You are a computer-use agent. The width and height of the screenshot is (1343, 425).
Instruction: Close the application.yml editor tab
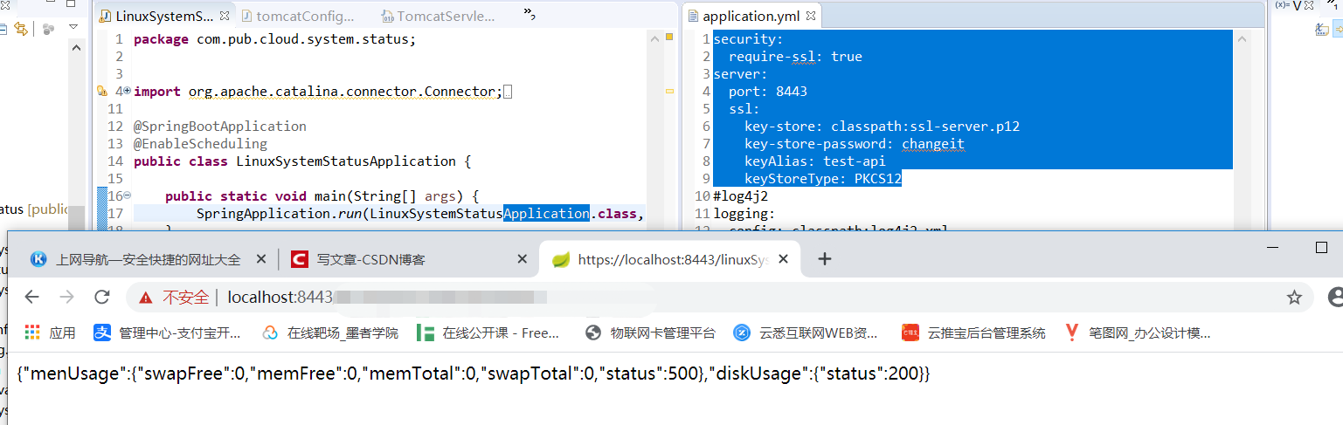pyautogui.click(x=810, y=15)
